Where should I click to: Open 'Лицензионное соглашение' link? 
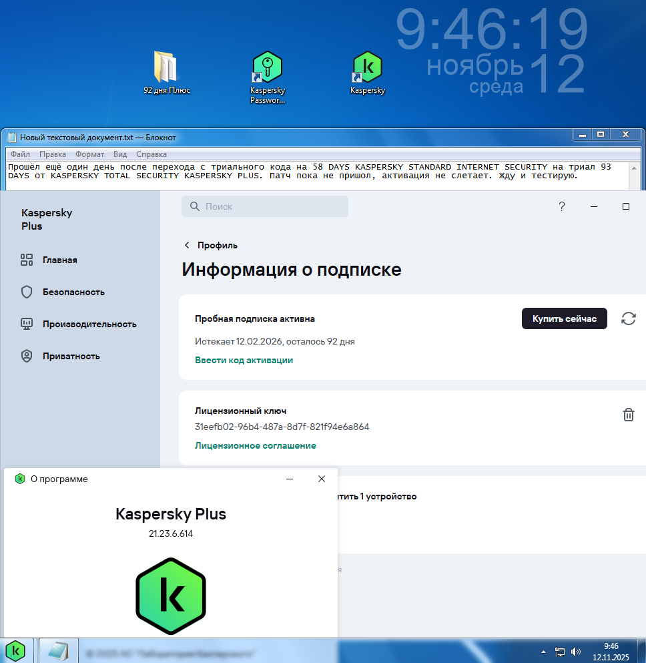coord(255,445)
